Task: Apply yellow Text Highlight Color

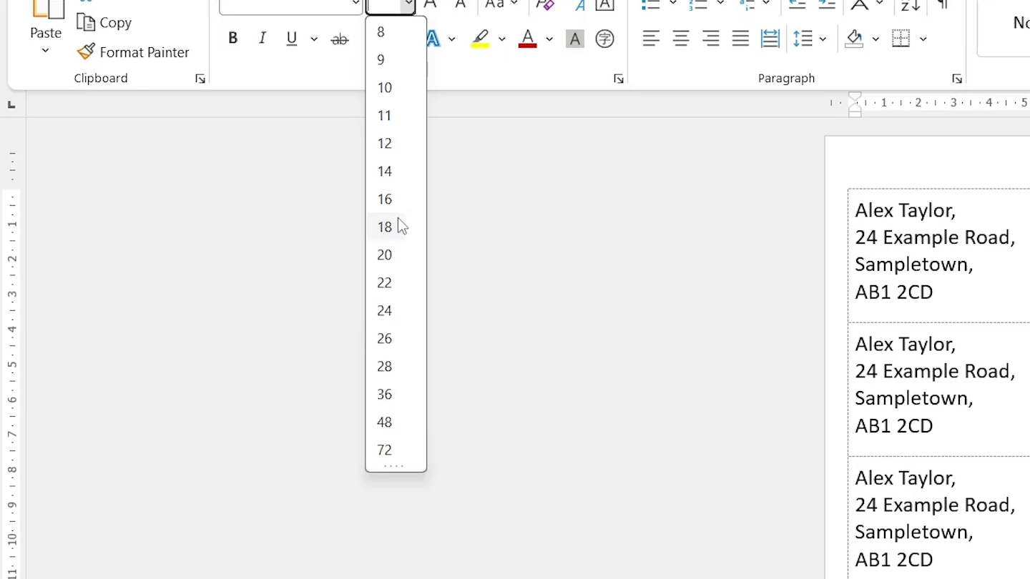Action: click(x=480, y=39)
